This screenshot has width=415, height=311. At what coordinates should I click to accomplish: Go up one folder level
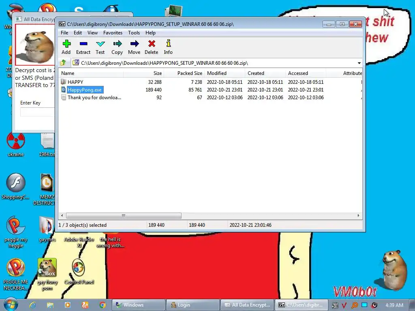tap(63, 63)
